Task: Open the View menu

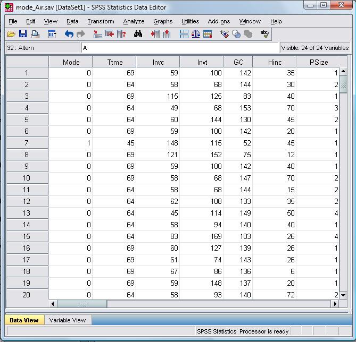Action: 51,21
